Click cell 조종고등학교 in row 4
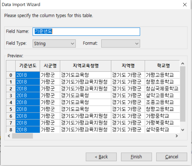This screenshot has width=192, height=166. 162,103
